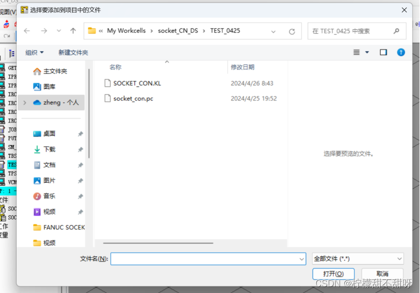Click the search magnifier icon

click(396, 31)
